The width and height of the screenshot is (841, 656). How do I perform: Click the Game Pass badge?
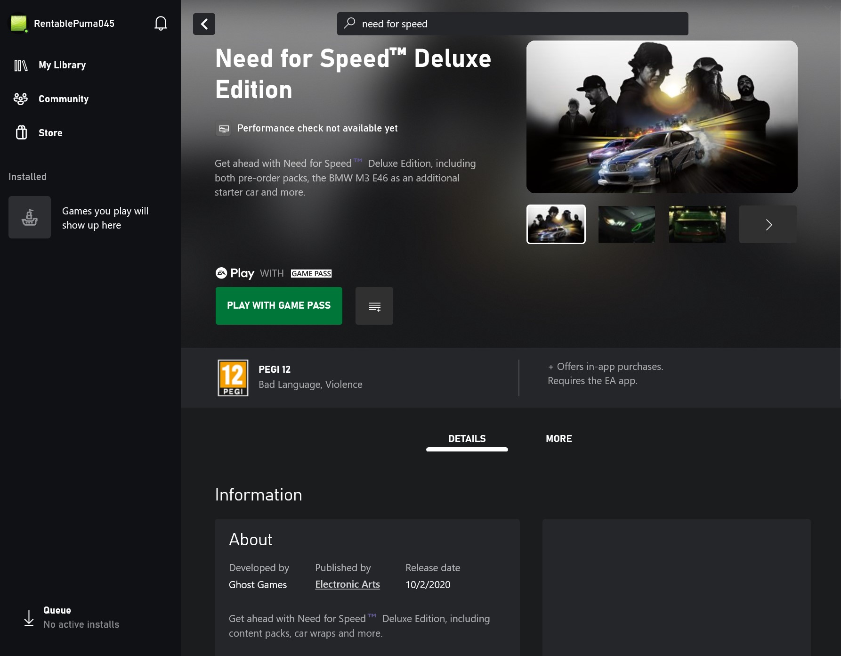311,273
